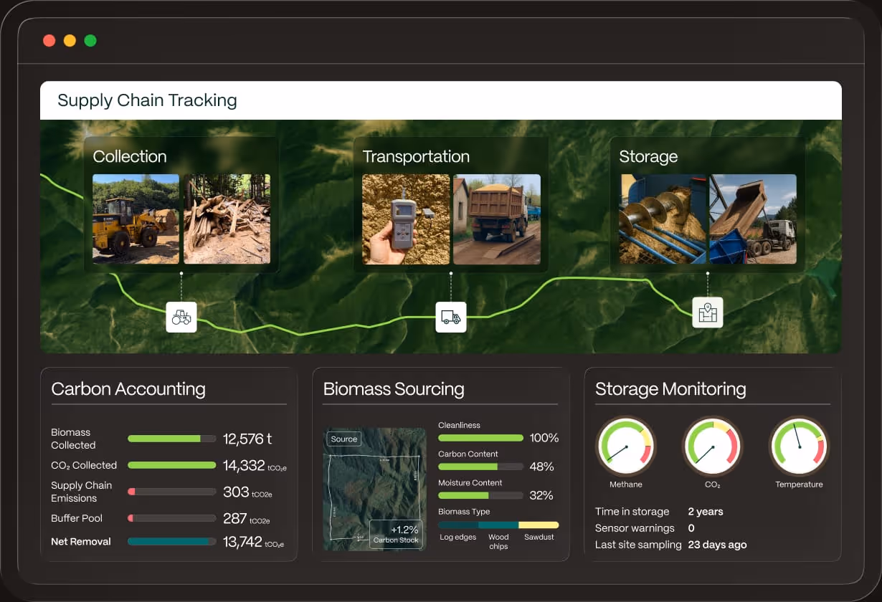Click the Storage Monitoring panel heading
Image resolution: width=882 pixels, height=602 pixels.
[x=670, y=389]
